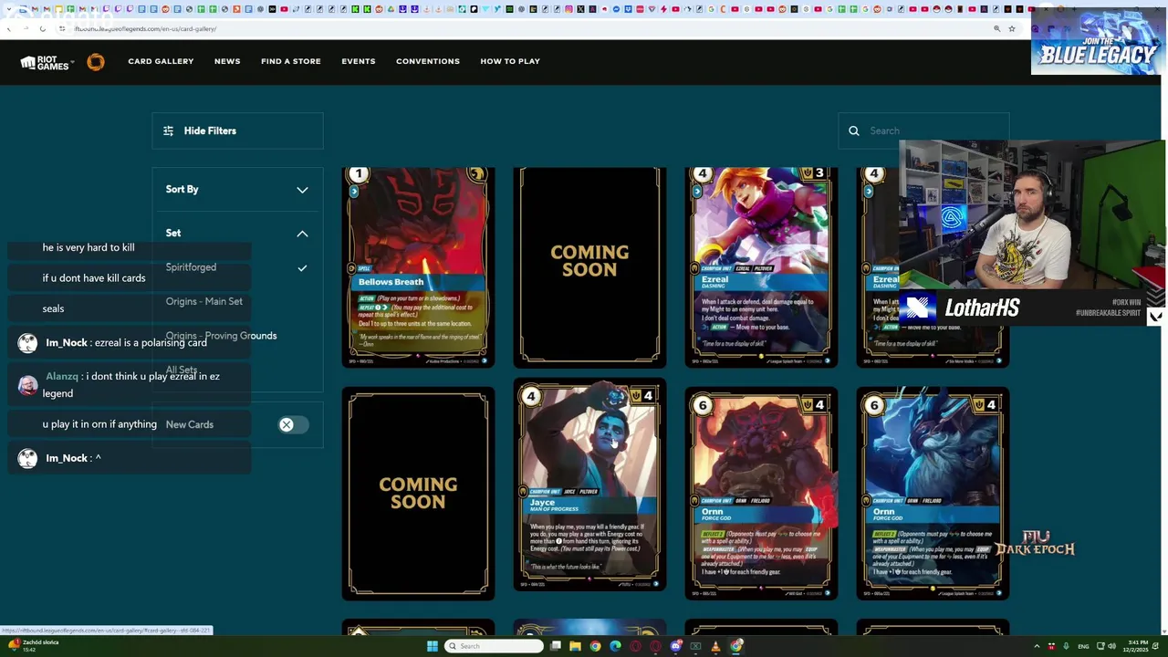Open File Explorer from the taskbar
The height and width of the screenshot is (657, 1168).
click(575, 646)
